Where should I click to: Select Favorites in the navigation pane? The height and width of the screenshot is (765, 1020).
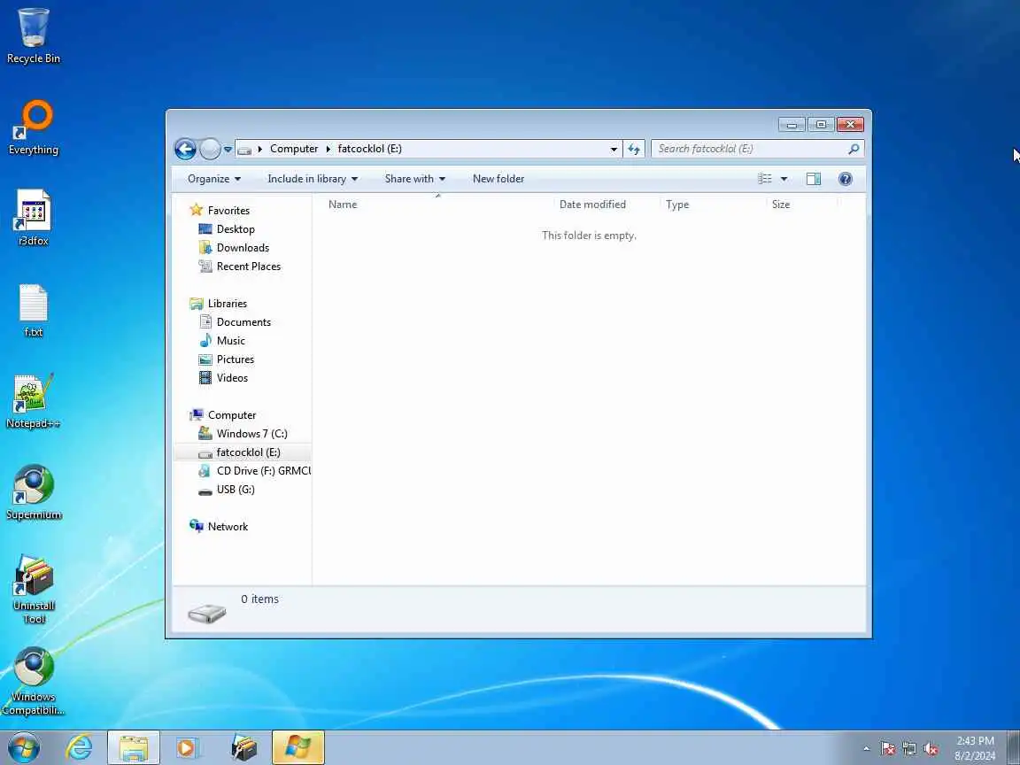pos(220,210)
